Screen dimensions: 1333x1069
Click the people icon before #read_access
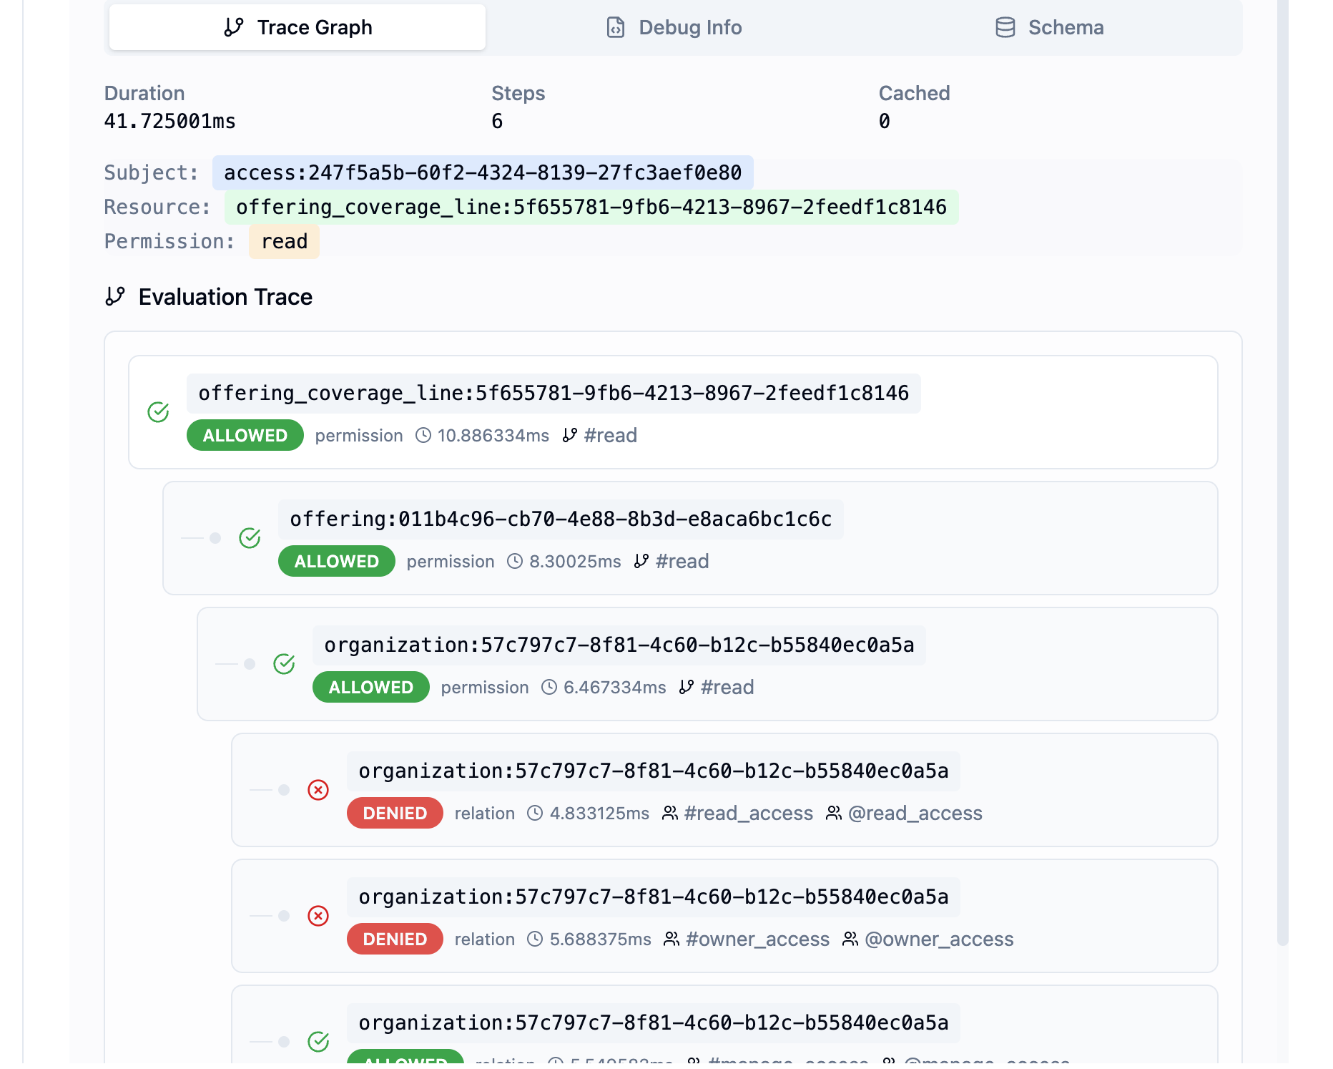pyautogui.click(x=671, y=813)
